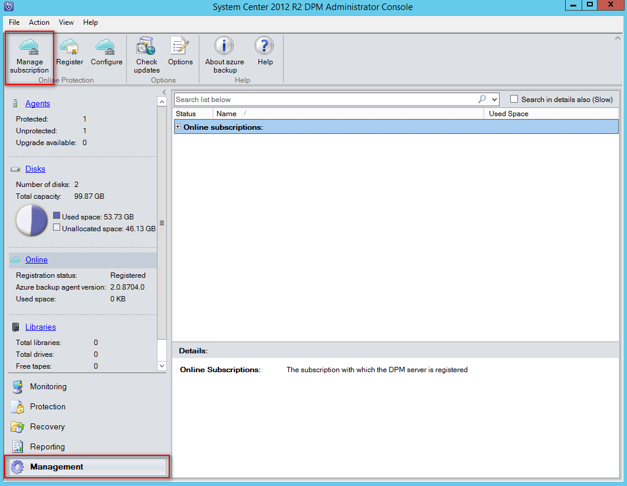The image size is (627, 486).
Task: Collapse the left navigation pane arrow
Action: pyautogui.click(x=164, y=93)
